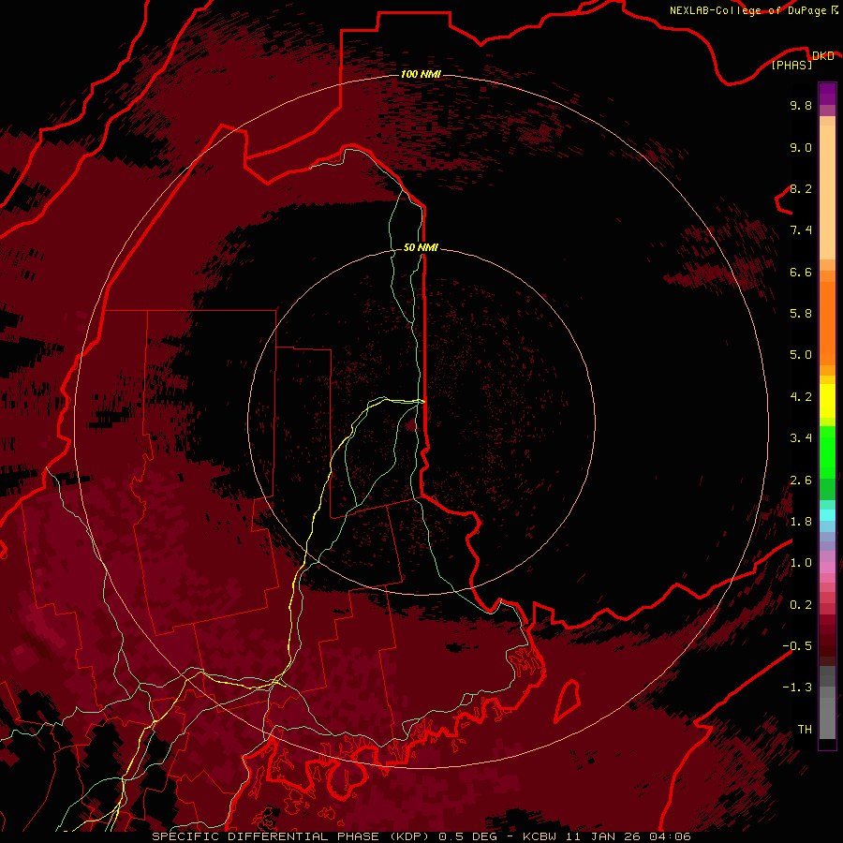Click the TH label on the color scale

click(x=805, y=730)
